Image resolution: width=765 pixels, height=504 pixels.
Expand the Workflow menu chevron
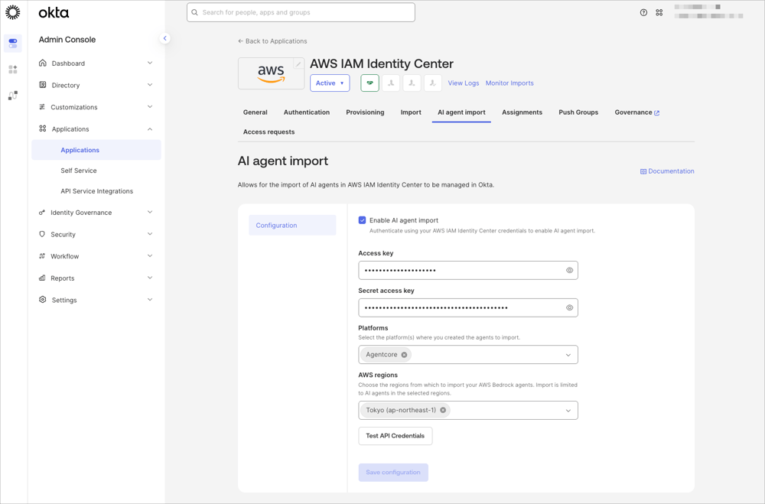click(150, 256)
